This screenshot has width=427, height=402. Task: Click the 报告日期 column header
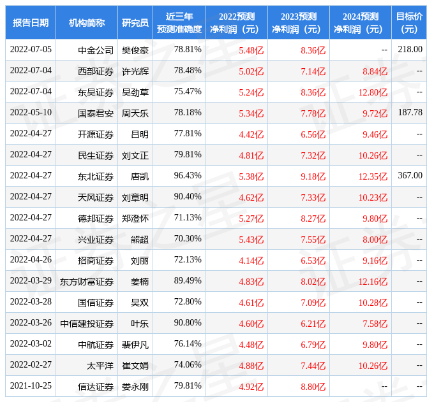pyautogui.click(x=31, y=22)
